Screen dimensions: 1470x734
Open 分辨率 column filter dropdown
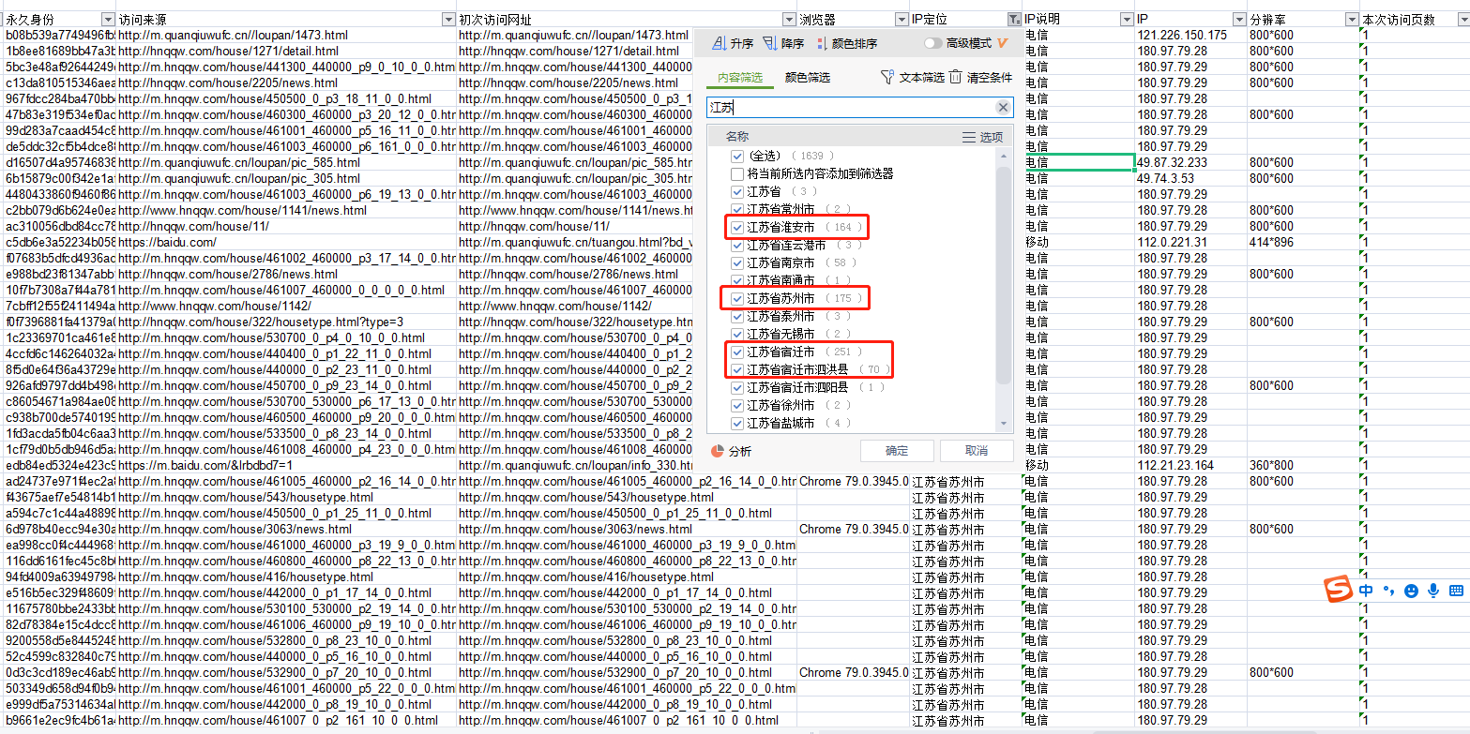[1351, 20]
